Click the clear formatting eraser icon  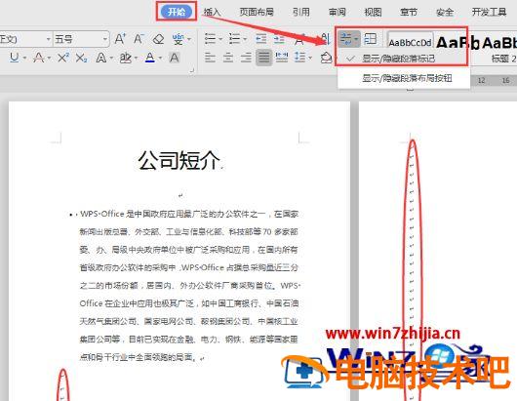click(158, 40)
